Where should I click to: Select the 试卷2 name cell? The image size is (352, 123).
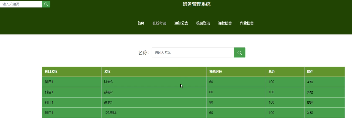[x=154, y=92]
